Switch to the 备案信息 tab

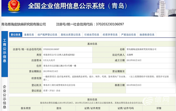tap(29, 34)
